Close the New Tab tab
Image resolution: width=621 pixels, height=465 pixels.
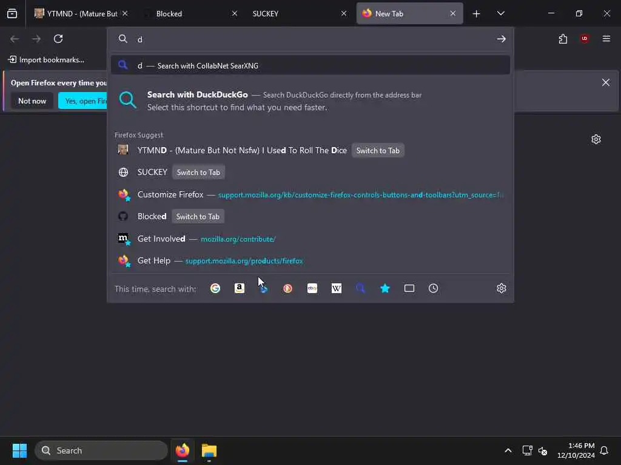pyautogui.click(x=452, y=13)
